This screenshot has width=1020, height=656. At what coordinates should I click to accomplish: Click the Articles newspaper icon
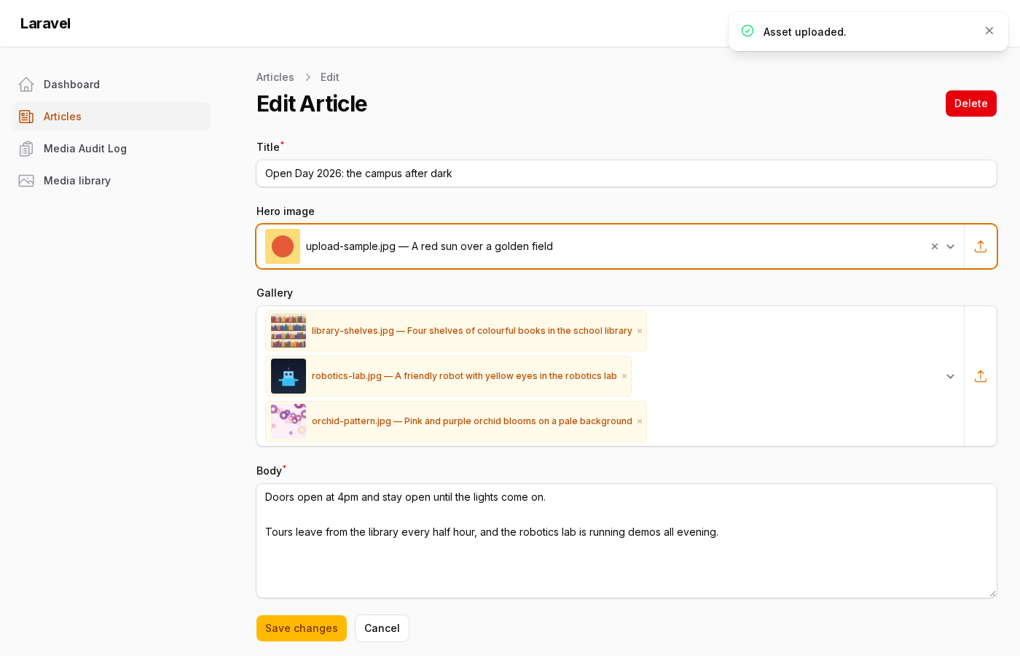coord(26,117)
